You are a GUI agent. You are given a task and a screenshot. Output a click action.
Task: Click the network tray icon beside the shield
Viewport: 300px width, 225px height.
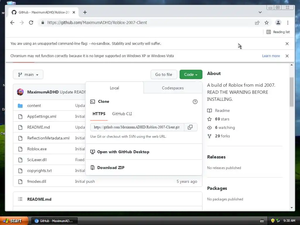[278, 221]
